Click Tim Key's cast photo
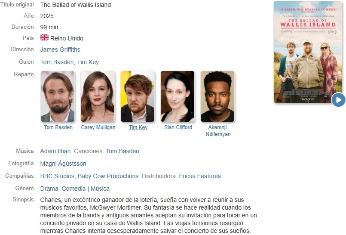 (138, 96)
